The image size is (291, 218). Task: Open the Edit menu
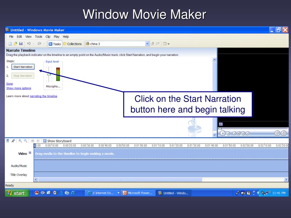19,37
